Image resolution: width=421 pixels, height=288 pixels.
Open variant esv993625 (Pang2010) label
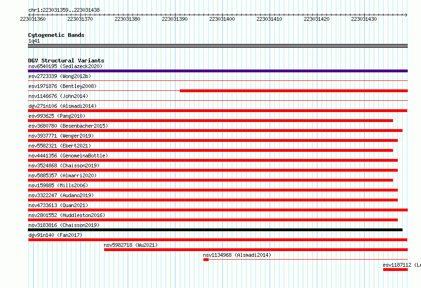pyautogui.click(x=57, y=116)
